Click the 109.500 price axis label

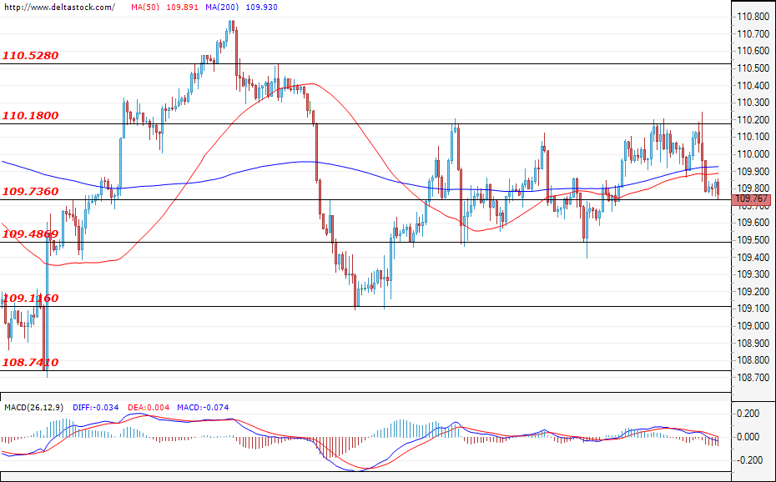(753, 240)
